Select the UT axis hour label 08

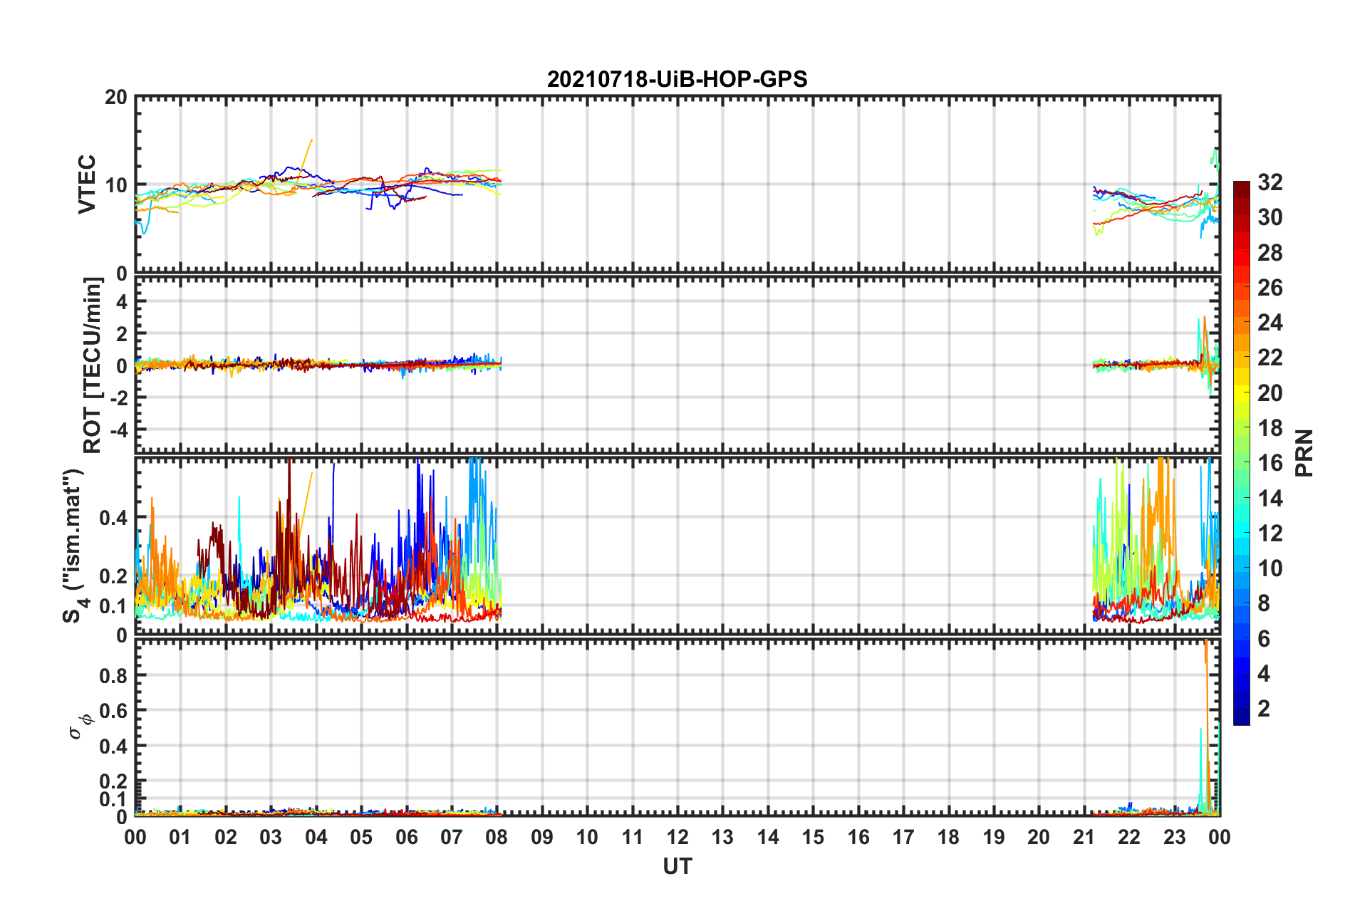(x=497, y=837)
